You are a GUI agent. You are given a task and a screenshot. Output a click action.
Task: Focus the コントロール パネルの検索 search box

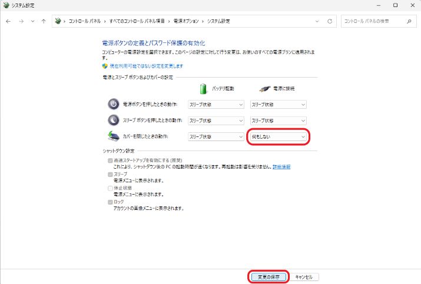pyautogui.click(x=379, y=21)
